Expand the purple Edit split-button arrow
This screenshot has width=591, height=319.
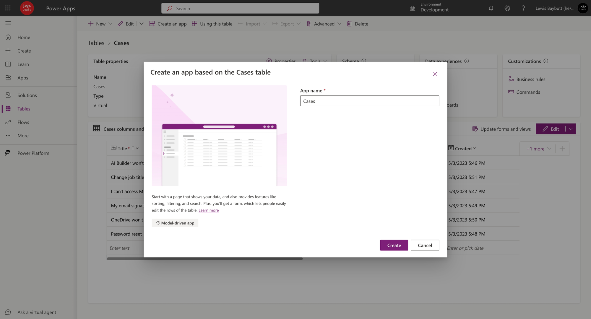click(x=571, y=129)
